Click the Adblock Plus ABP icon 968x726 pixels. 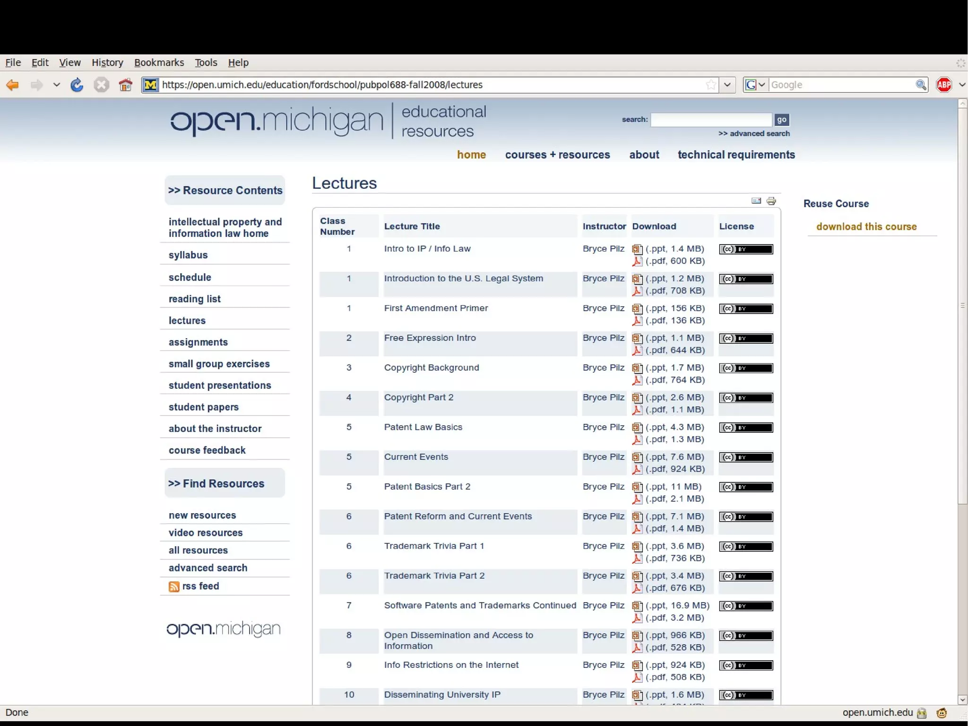tap(944, 85)
